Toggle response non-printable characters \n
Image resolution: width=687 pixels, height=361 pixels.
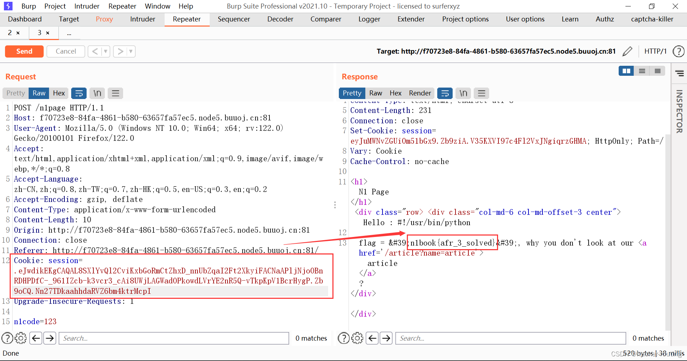click(463, 93)
